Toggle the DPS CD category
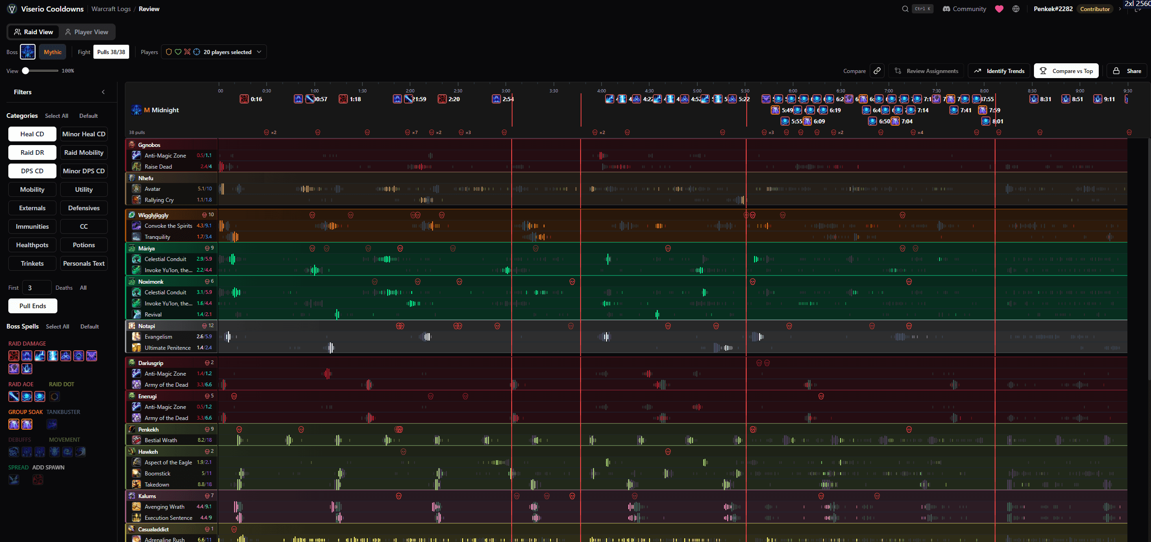This screenshot has height=542, width=1151. pos(32,171)
